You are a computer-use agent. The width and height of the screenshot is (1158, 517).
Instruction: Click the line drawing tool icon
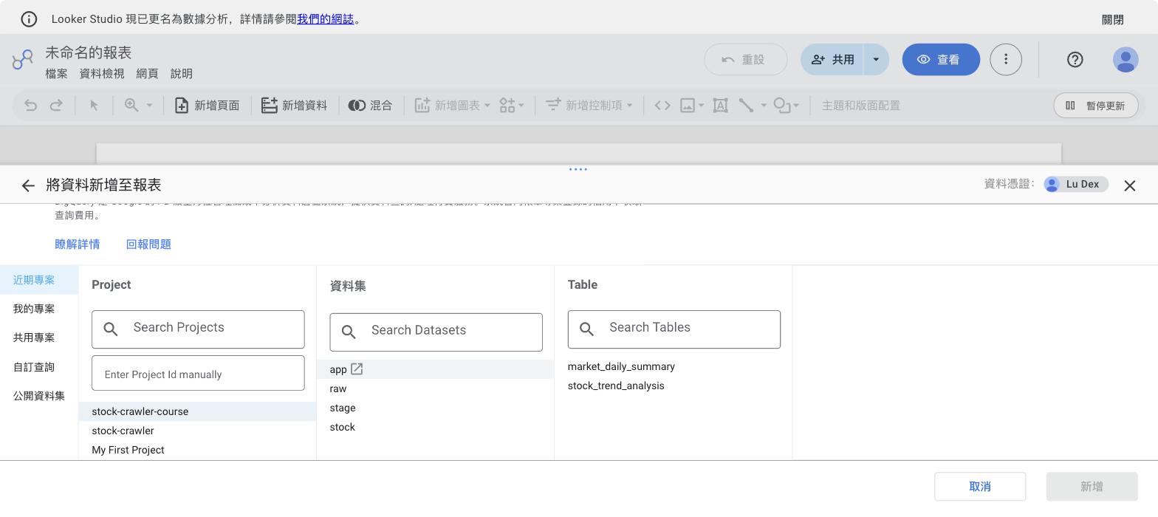tap(747, 106)
